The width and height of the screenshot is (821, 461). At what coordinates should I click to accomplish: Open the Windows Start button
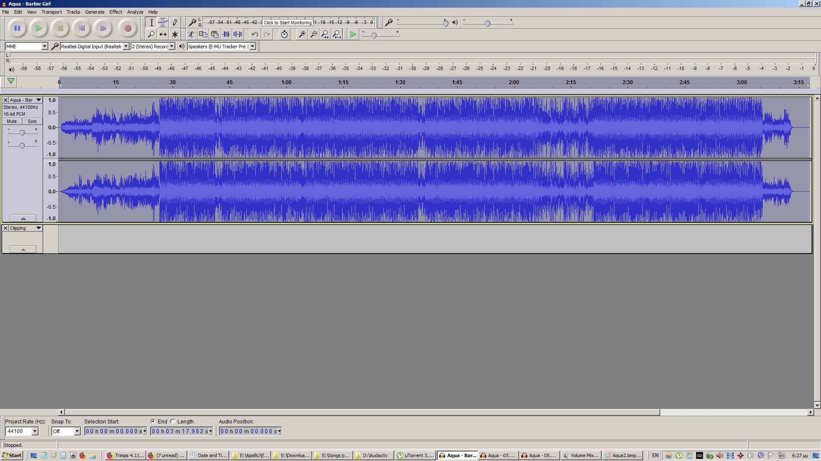12,455
